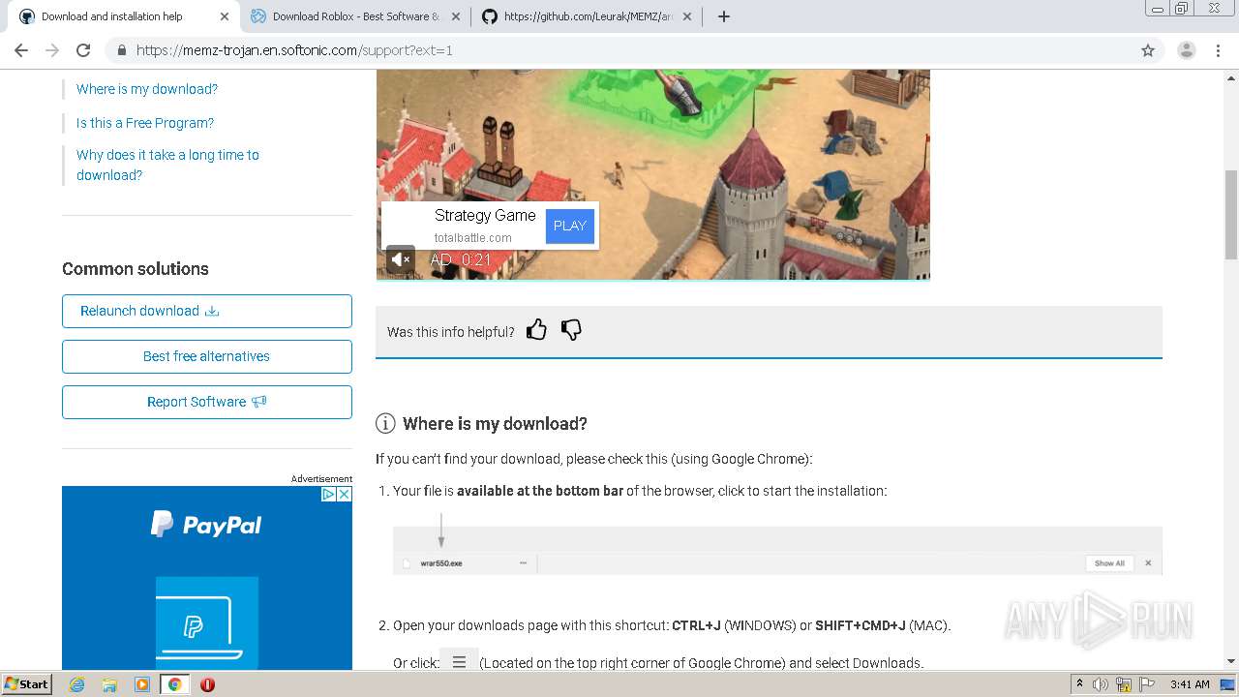Open the red Opera taskbar icon
The image size is (1239, 697).
(207, 684)
